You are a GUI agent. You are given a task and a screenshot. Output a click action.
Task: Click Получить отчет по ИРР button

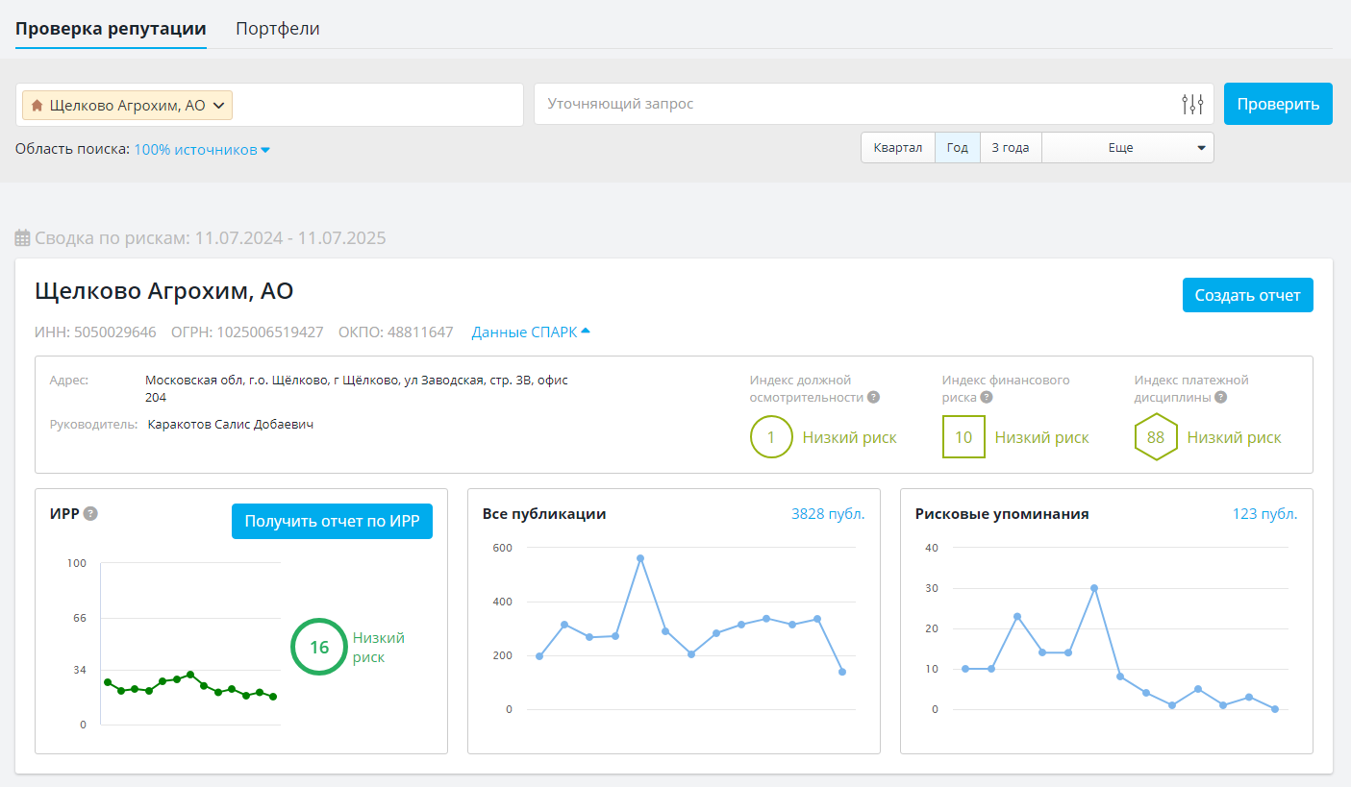click(332, 521)
